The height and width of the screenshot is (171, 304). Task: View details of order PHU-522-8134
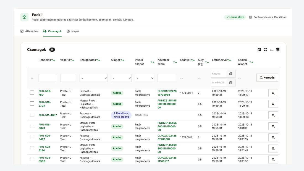pos(273,149)
